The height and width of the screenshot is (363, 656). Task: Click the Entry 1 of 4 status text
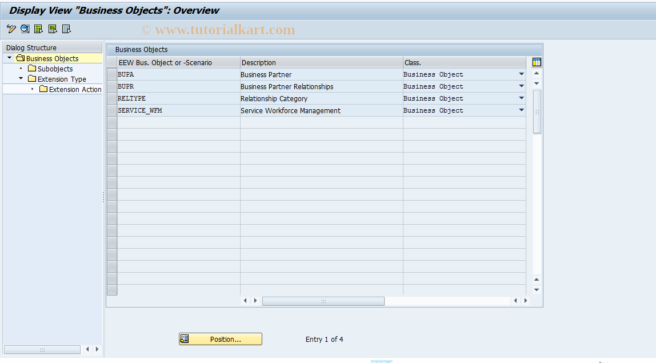click(324, 339)
